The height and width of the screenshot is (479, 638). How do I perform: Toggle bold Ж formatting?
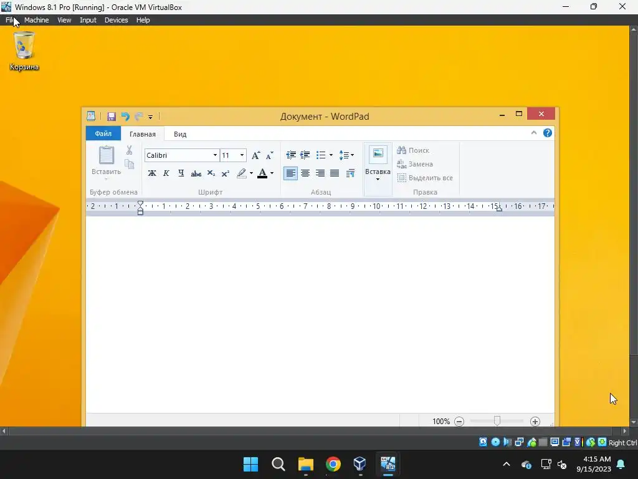coord(152,173)
